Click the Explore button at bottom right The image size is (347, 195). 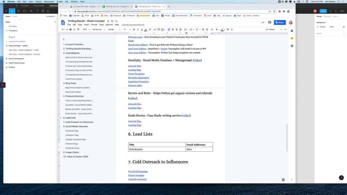(x=283, y=180)
